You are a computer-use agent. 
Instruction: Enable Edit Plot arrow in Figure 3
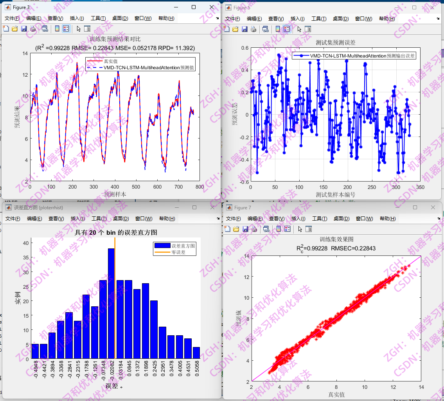[79, 29]
